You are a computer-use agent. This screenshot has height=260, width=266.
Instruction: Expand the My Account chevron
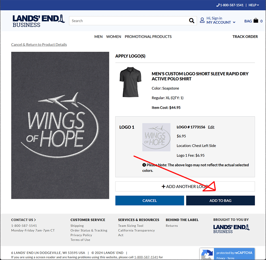[234, 22]
